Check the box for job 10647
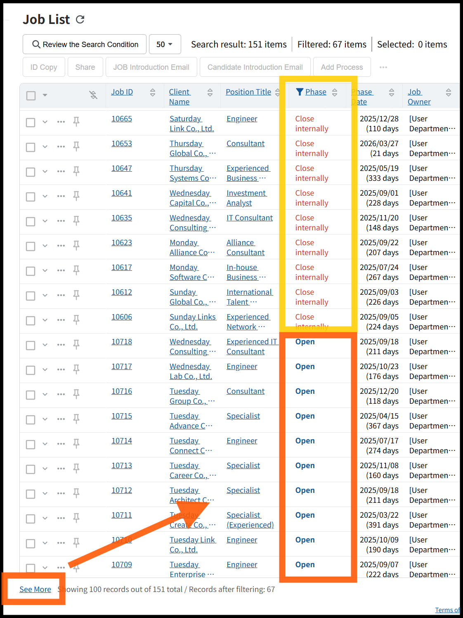Viewport: 463px width, 618px height. coord(31,172)
